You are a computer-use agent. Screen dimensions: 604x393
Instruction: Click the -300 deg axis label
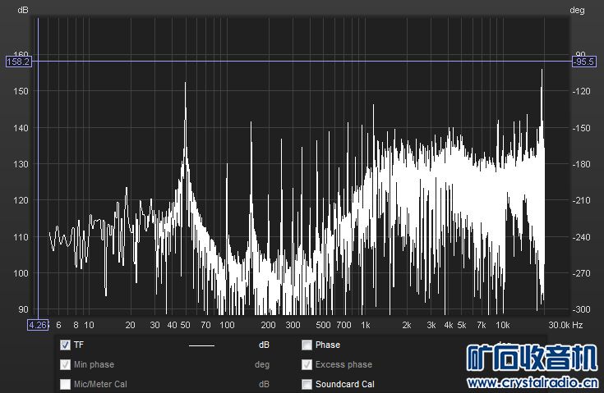(581, 309)
